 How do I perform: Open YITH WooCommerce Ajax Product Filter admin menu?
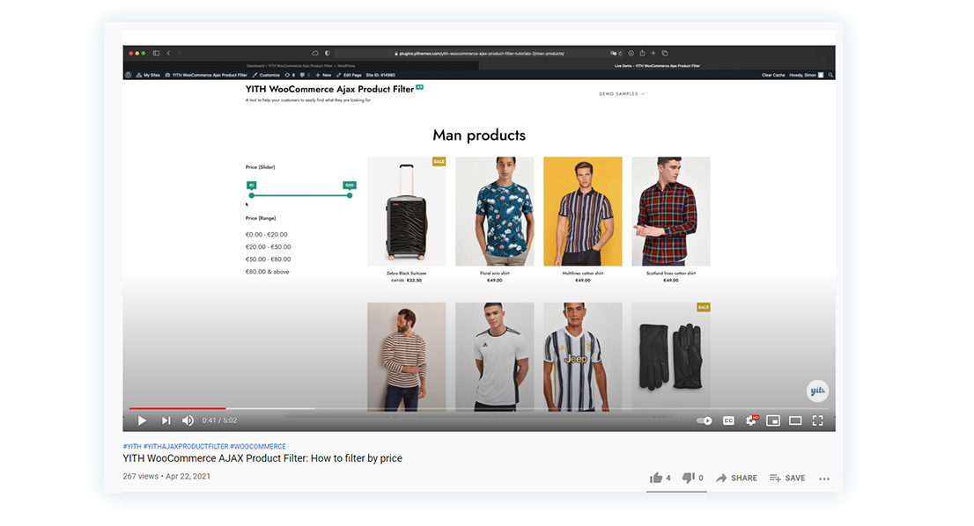(206, 75)
